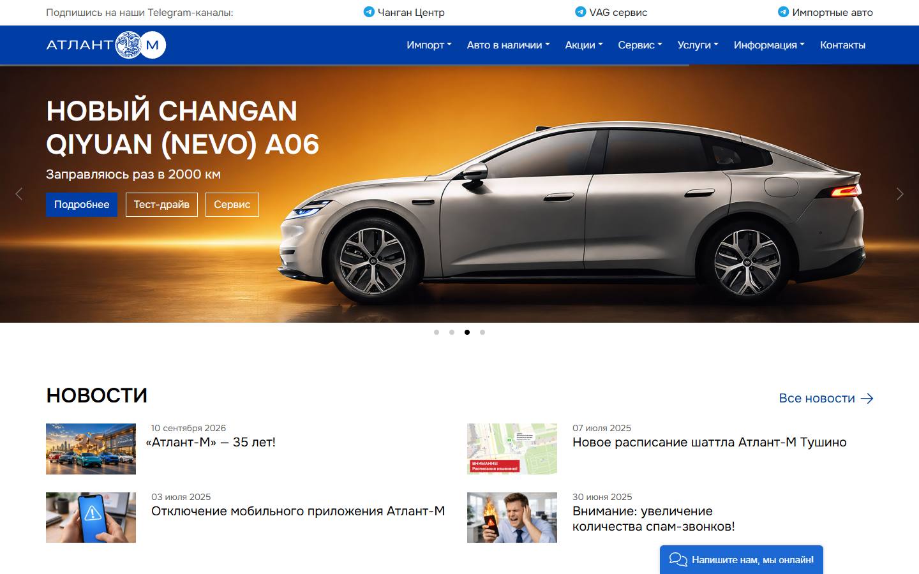Viewport: 919px width, 574px height.
Task: Click the shuttle schedule map thumbnail
Action: [512, 449]
